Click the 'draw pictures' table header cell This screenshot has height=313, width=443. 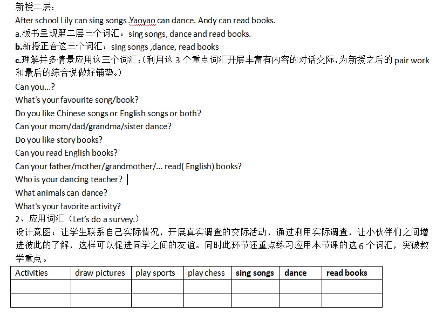tap(101, 273)
